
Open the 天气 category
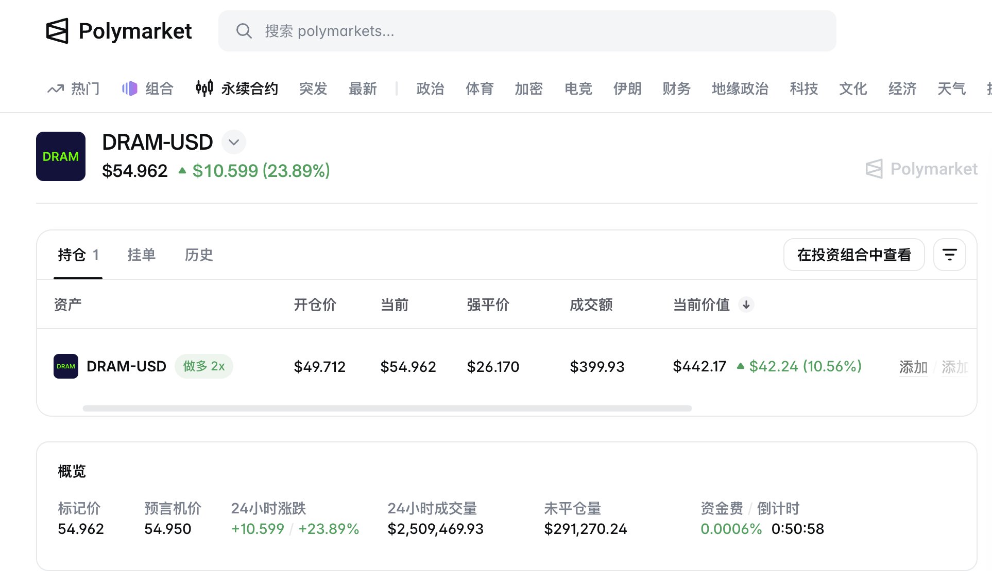pyautogui.click(x=951, y=89)
